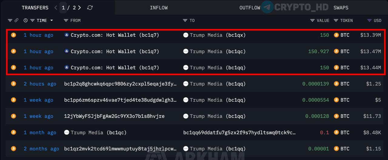Go to previous transfers page
Screen dimensions: 388x160
coord(56,8)
